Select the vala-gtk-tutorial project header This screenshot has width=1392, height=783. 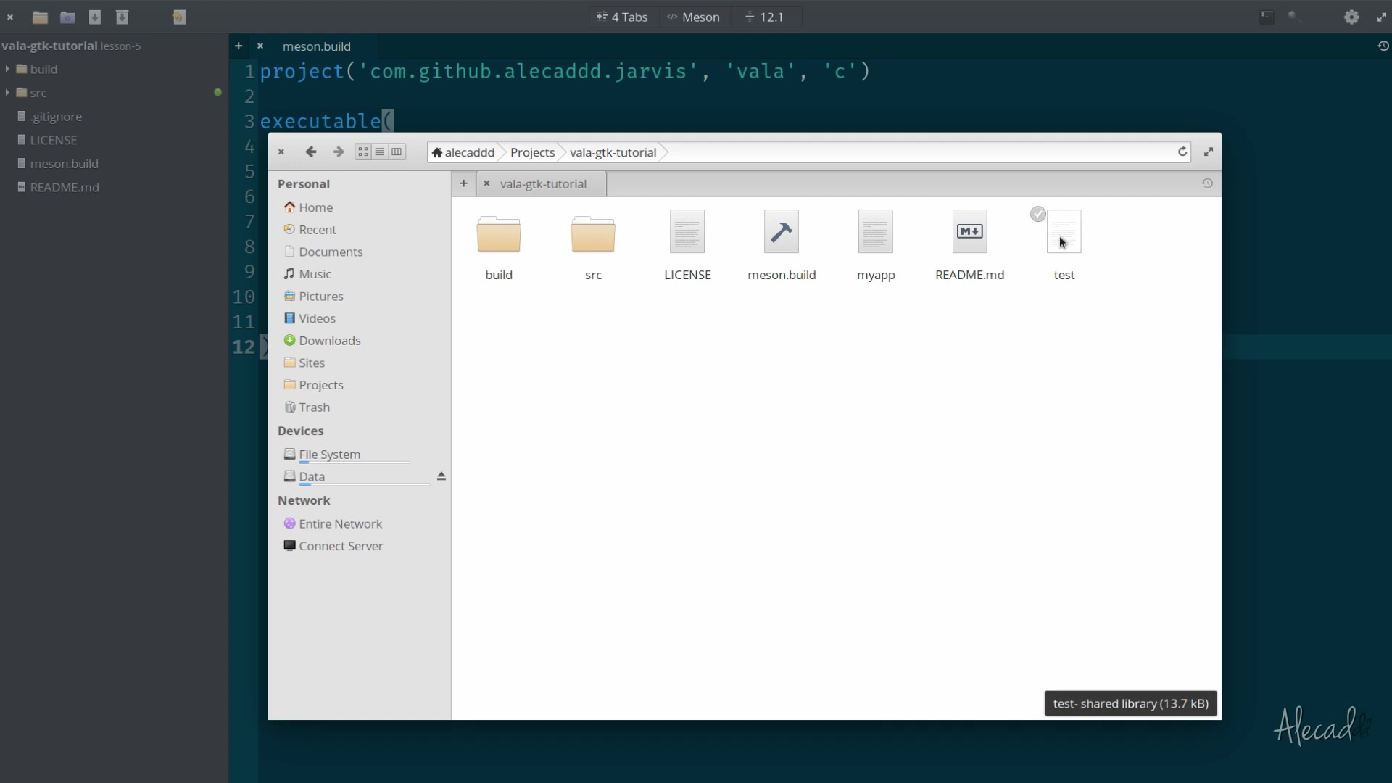pos(71,46)
